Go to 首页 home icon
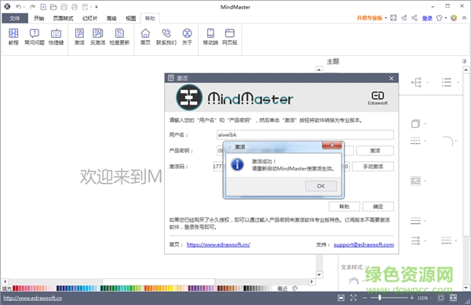The width and height of the screenshot is (471, 305). [145, 37]
